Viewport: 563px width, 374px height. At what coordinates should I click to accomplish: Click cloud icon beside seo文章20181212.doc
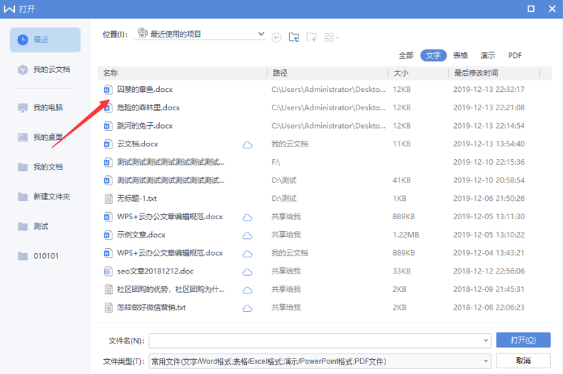tap(248, 272)
